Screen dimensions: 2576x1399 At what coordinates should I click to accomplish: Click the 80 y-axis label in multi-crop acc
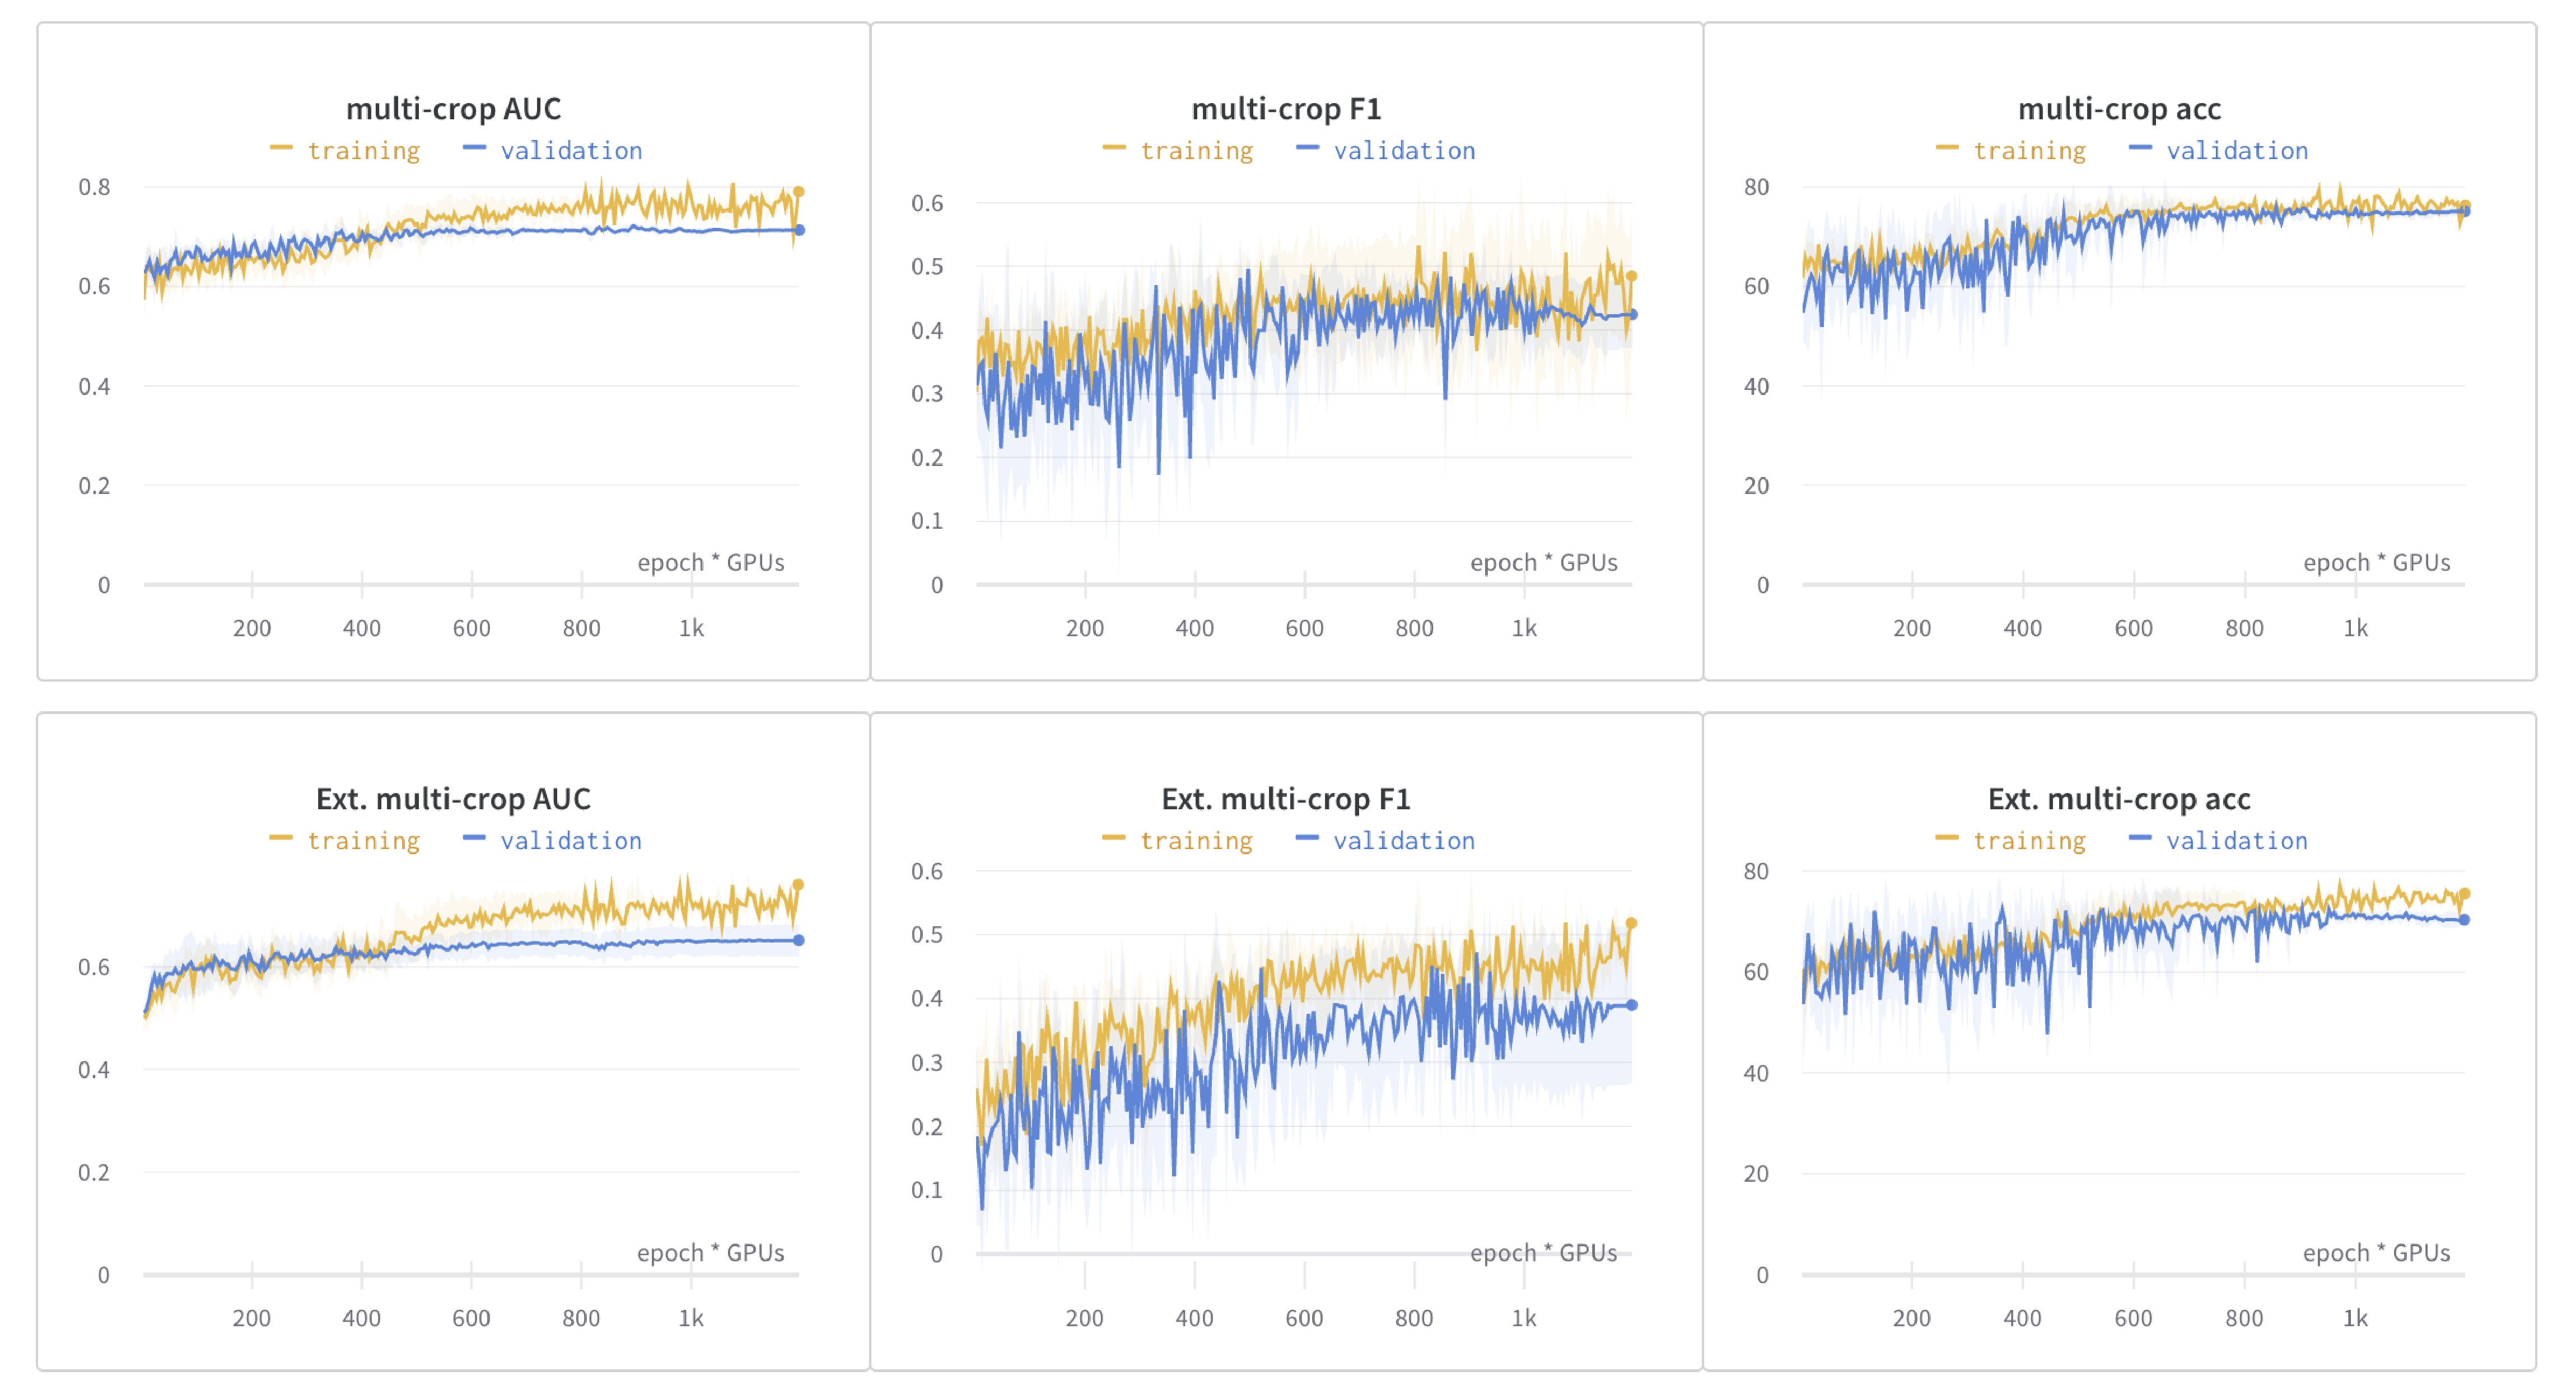(x=1756, y=187)
